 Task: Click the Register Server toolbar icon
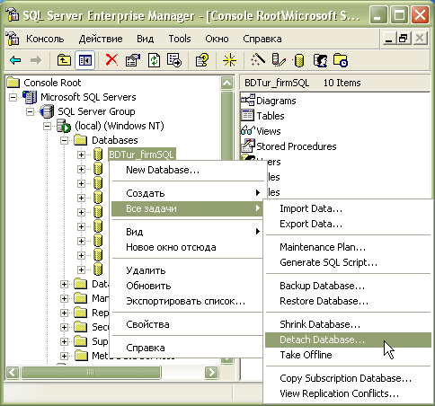[279, 60]
